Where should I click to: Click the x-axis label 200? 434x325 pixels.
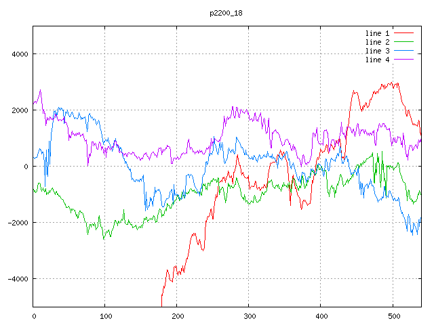178,316
